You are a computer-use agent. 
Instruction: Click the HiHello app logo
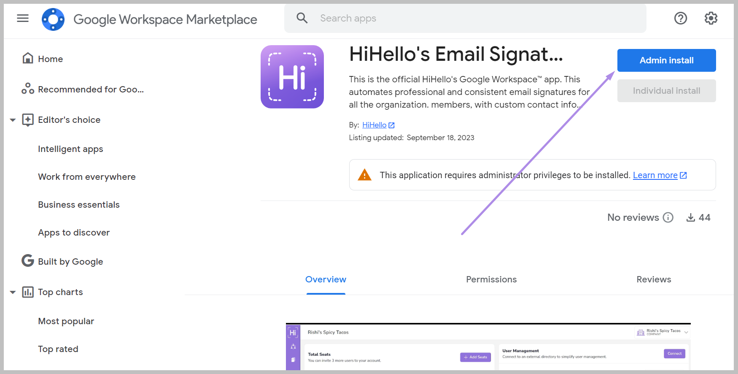coord(292,77)
